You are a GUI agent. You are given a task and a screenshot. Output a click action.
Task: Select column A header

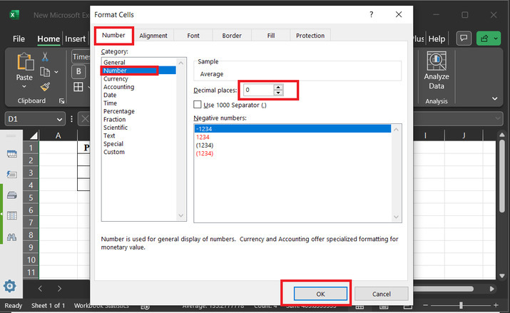58,135
